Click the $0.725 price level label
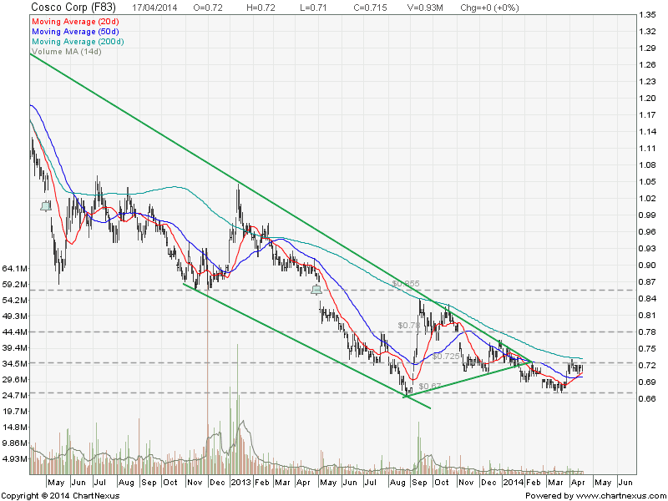The image size is (668, 501). click(x=446, y=357)
